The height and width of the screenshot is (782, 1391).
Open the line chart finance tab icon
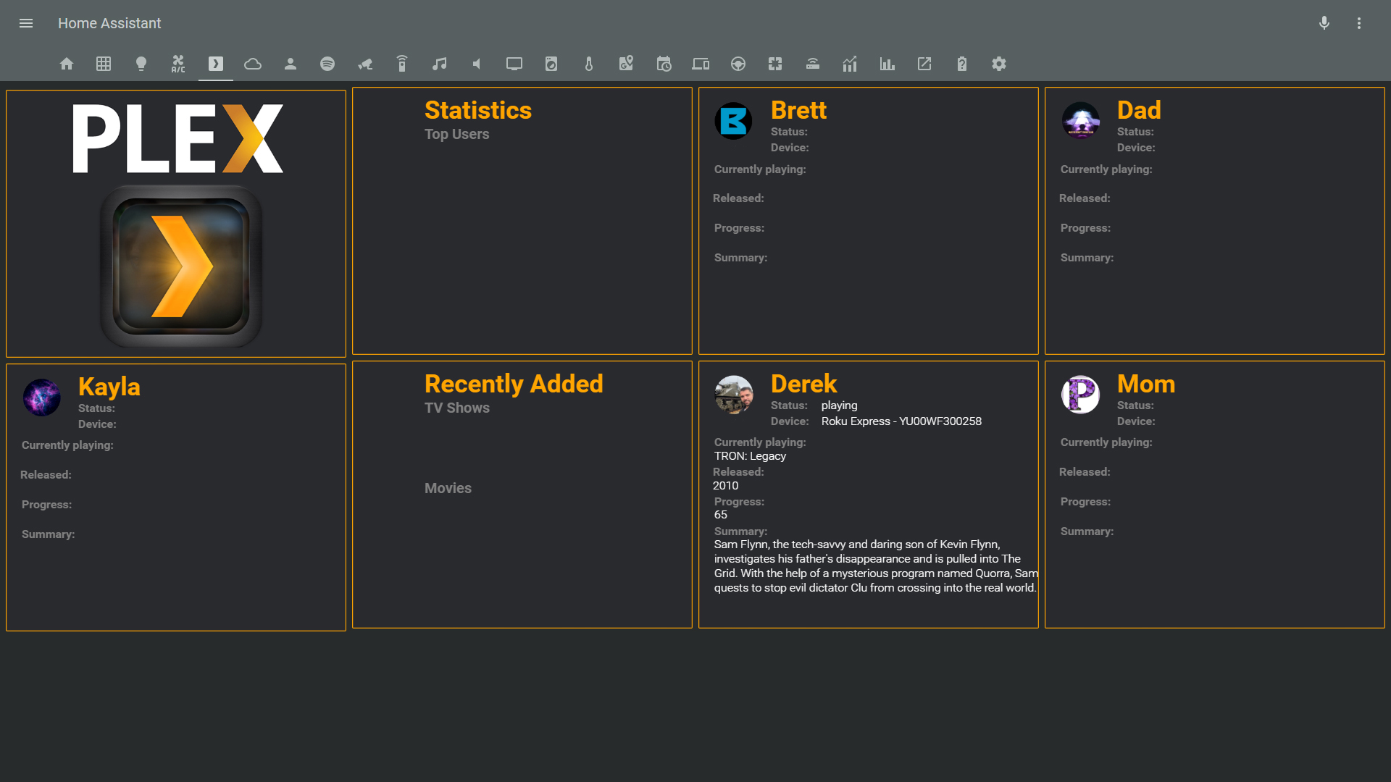(850, 64)
